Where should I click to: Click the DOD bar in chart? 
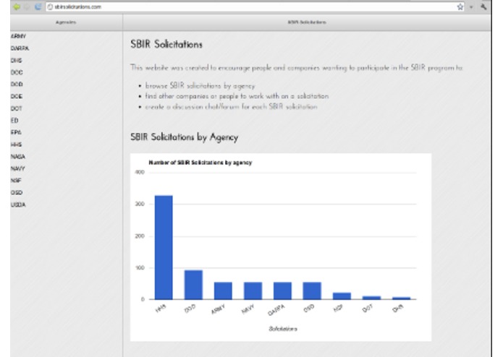pyautogui.click(x=193, y=285)
